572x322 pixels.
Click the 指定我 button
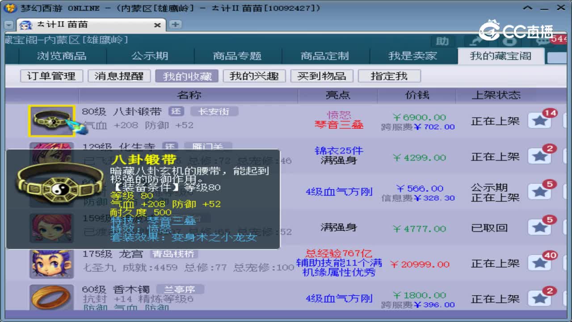(x=389, y=76)
